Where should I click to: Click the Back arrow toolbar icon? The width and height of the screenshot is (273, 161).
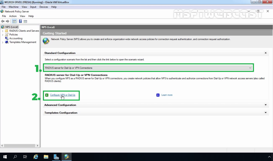3,21
